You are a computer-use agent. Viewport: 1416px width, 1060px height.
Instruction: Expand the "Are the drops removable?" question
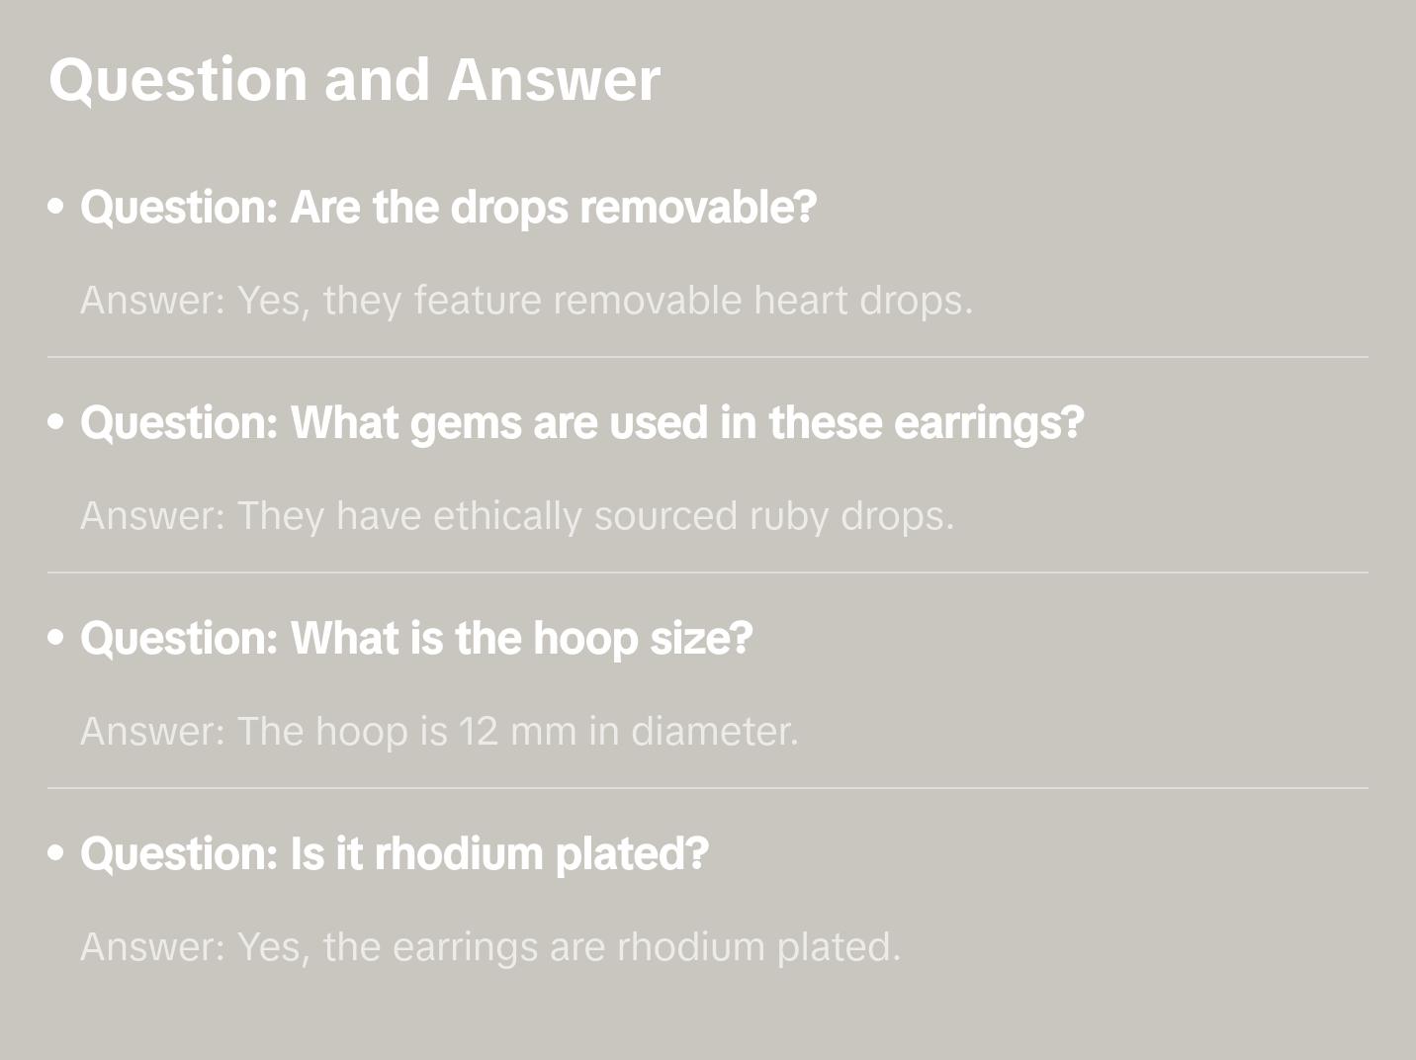click(448, 207)
